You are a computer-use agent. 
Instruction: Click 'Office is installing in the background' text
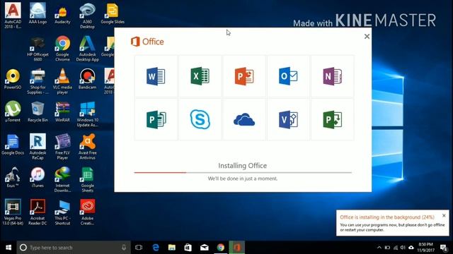coord(387,217)
